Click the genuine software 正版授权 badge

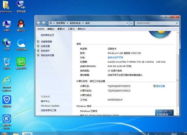(164, 113)
